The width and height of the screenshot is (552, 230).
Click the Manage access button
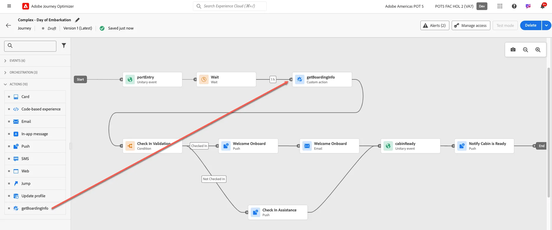(471, 25)
